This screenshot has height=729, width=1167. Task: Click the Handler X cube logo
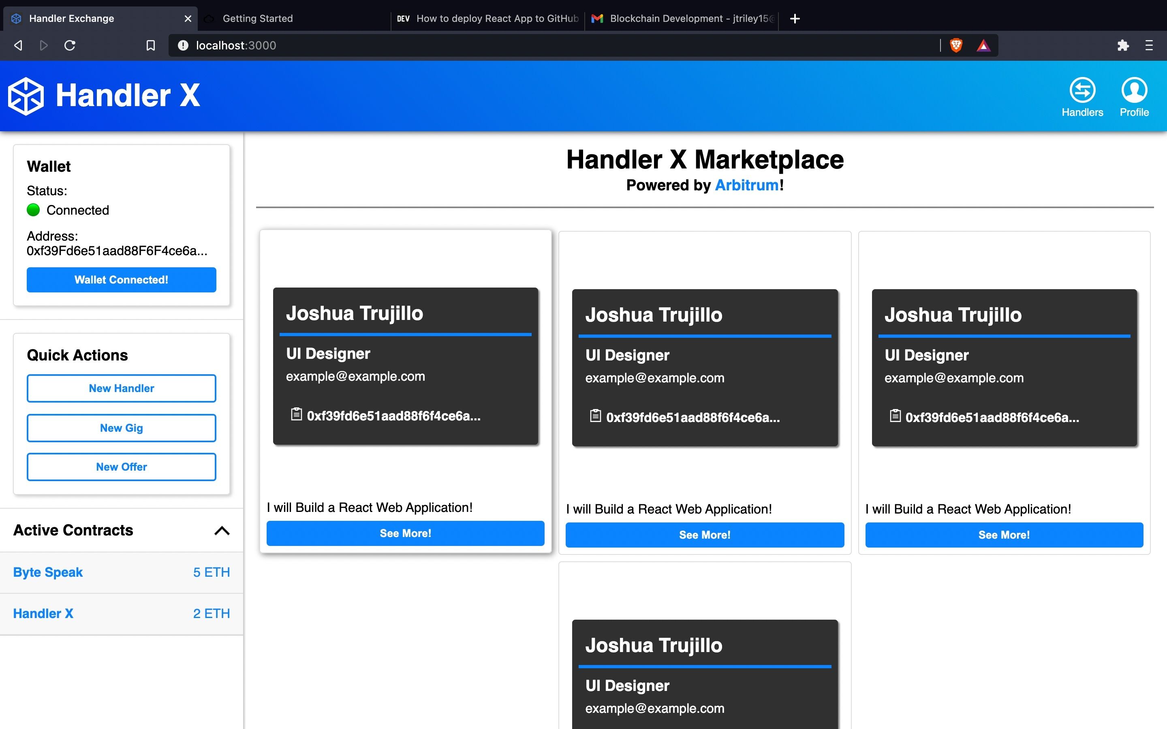click(26, 96)
